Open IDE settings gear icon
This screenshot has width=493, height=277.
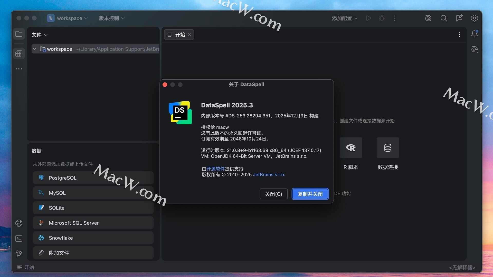tap(474, 18)
